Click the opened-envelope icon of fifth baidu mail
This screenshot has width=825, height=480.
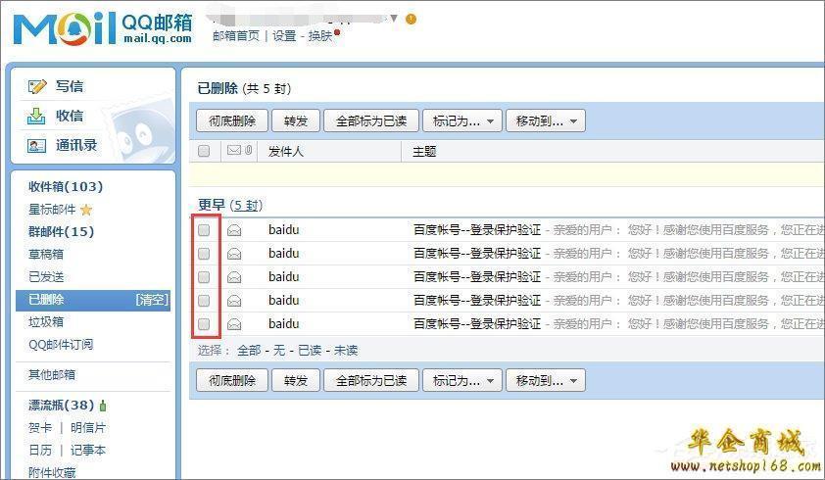(x=234, y=324)
